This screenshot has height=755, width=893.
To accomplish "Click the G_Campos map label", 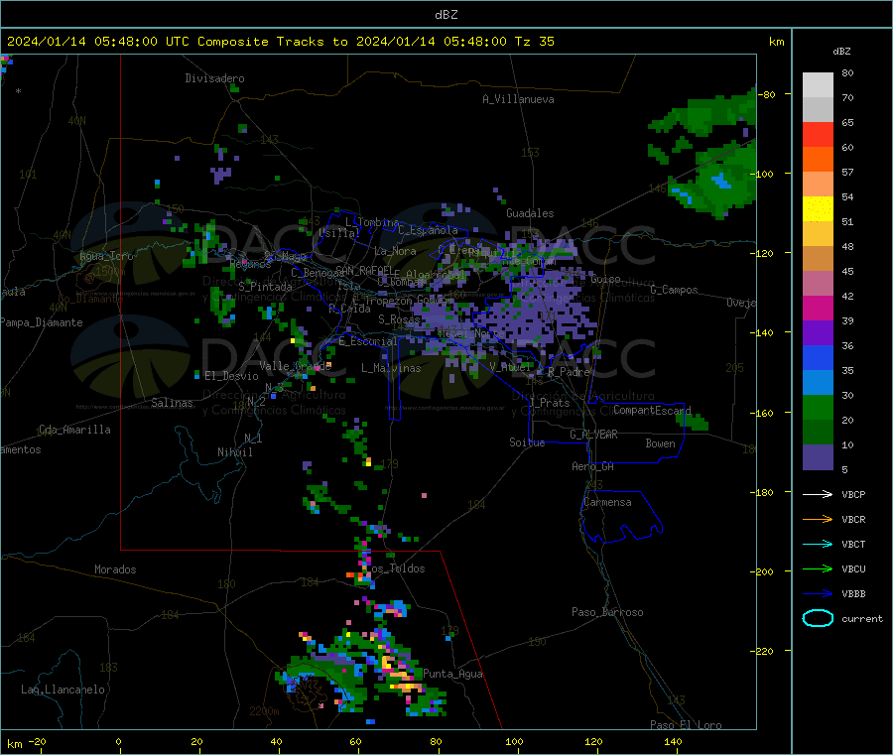I will pyautogui.click(x=674, y=290).
